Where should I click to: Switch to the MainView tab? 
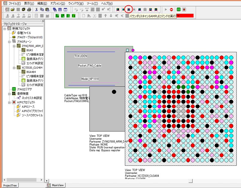pos(56,185)
